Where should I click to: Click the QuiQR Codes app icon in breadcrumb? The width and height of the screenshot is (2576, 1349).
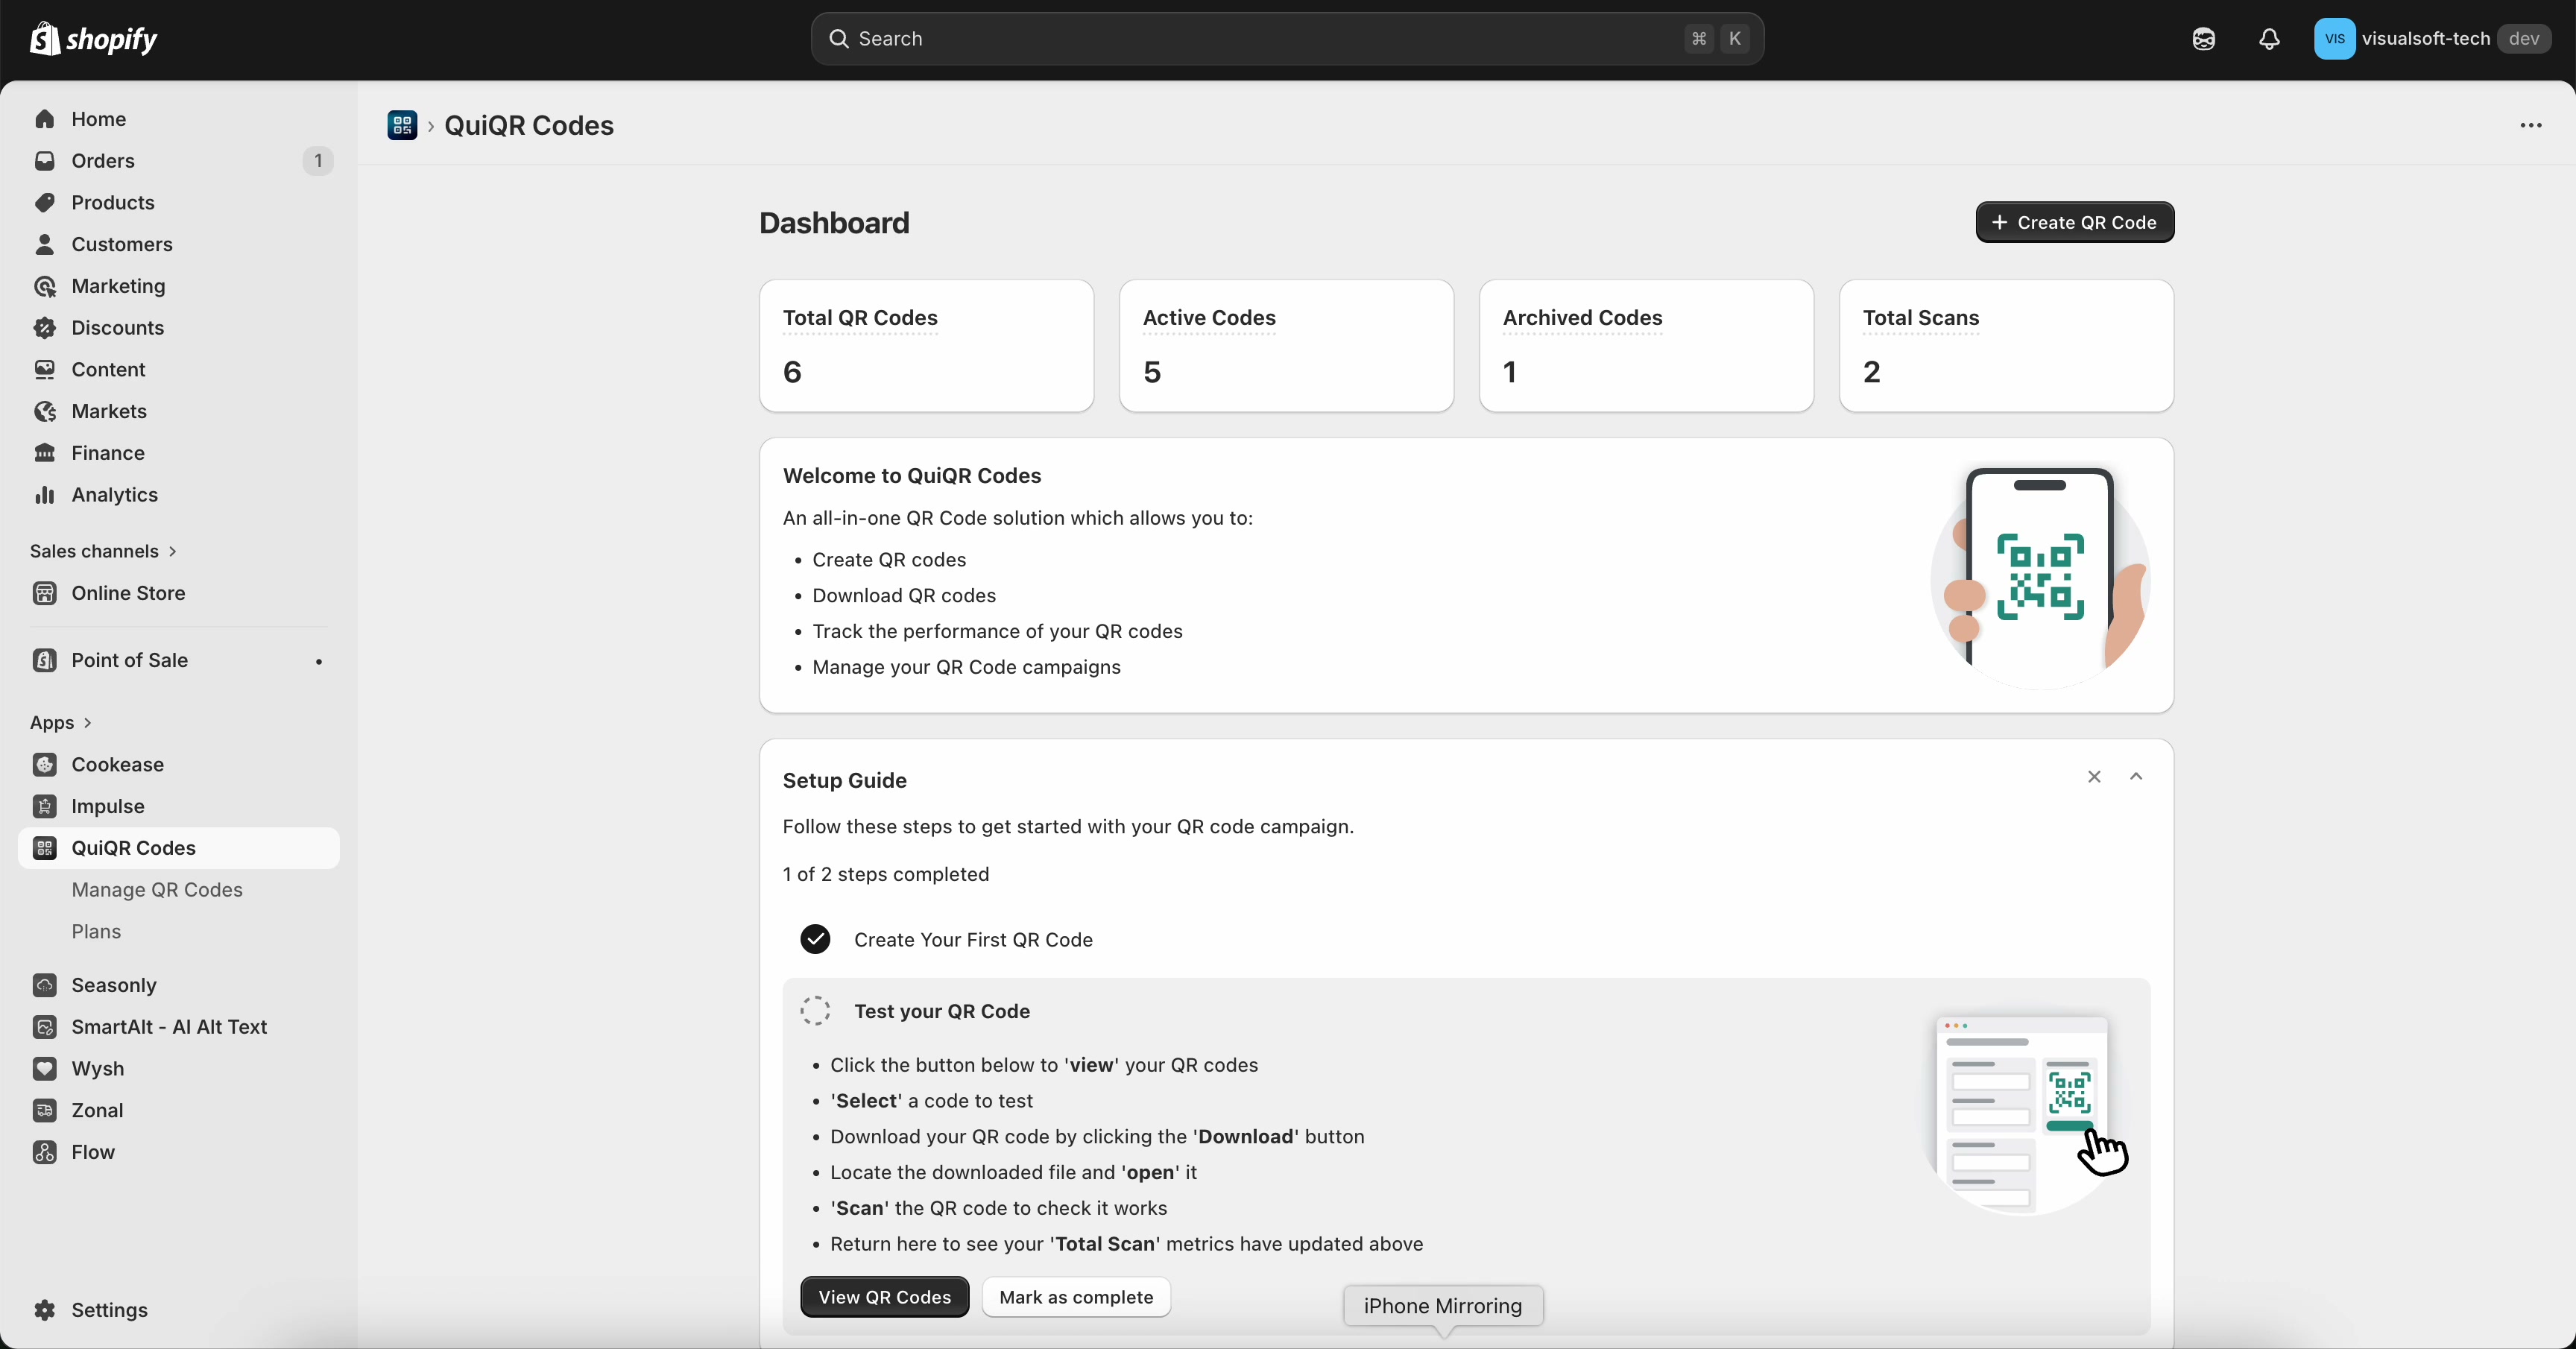pos(405,126)
